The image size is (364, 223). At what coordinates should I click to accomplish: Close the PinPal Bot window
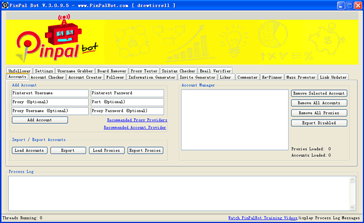pyautogui.click(x=358, y=6)
